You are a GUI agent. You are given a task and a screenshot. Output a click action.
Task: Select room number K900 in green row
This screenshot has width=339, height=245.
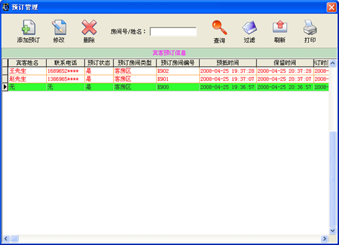pos(178,87)
